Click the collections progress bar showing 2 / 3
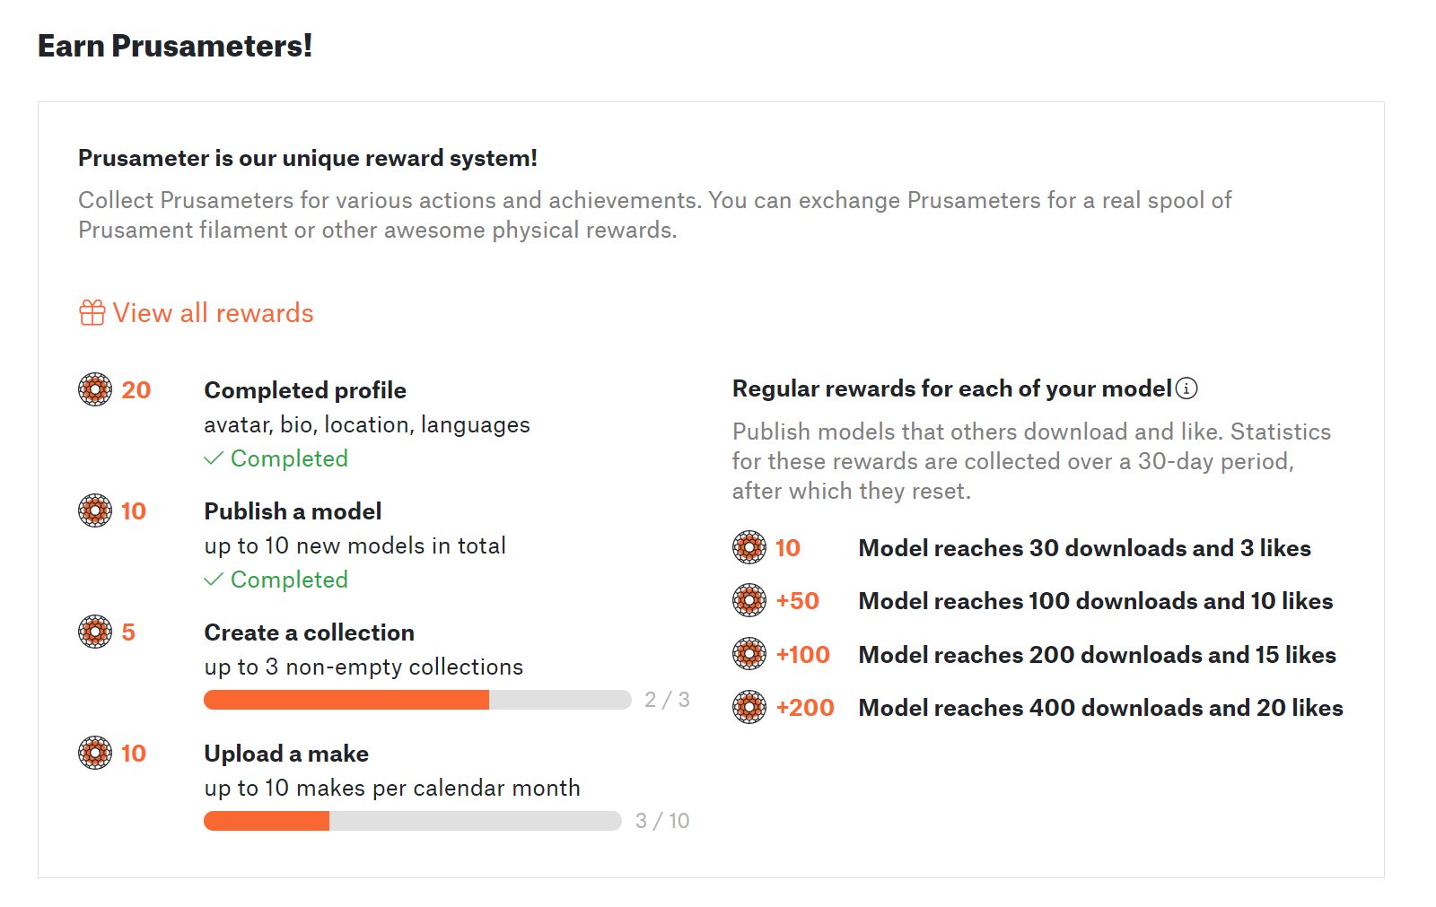1436x907 pixels. tap(417, 700)
